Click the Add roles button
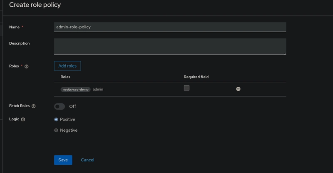This screenshot has width=333, height=173. (67, 66)
